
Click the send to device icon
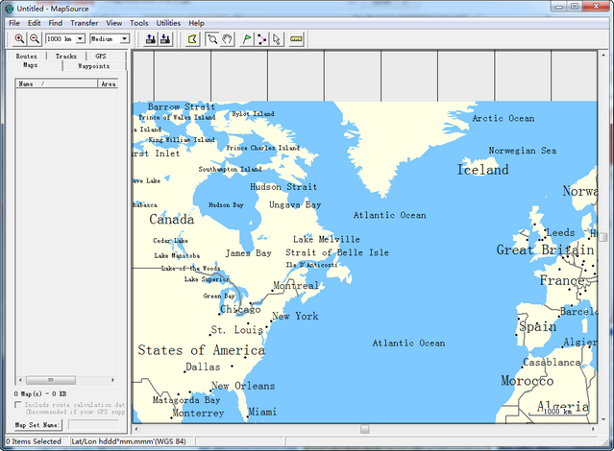[x=151, y=39]
